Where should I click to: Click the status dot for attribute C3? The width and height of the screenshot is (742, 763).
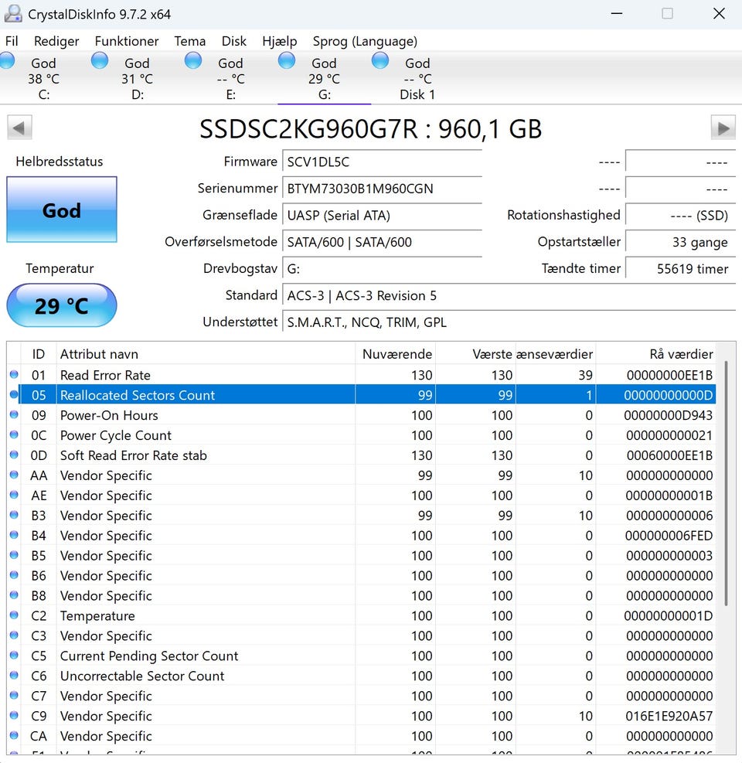click(14, 635)
